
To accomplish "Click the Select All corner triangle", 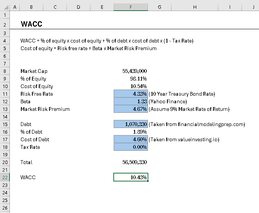I will 5,7.
